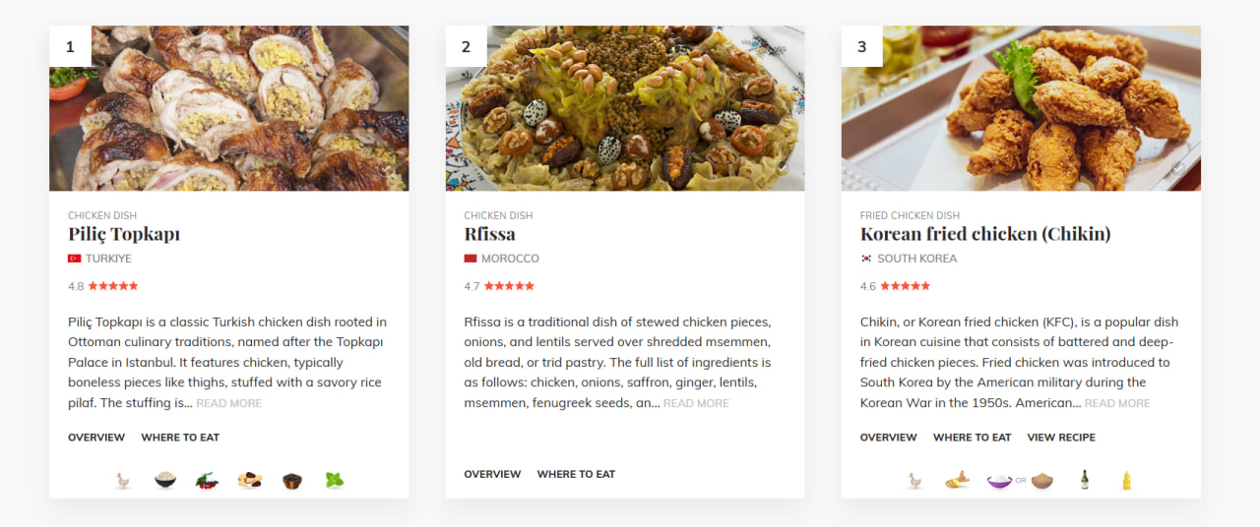The height and width of the screenshot is (527, 1260).
Task: Click the yellow cooking oil bottle icon
Action: tap(1127, 481)
